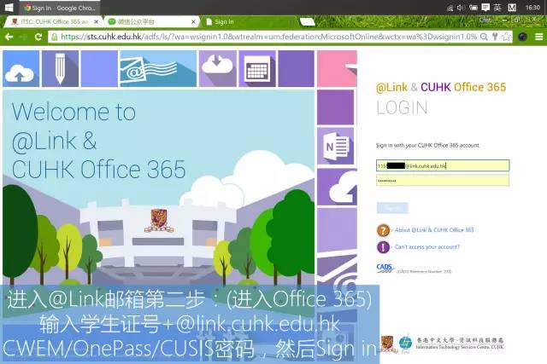
Task: Open the About @Link & CUHK Office 365 link
Action: tap(434, 230)
